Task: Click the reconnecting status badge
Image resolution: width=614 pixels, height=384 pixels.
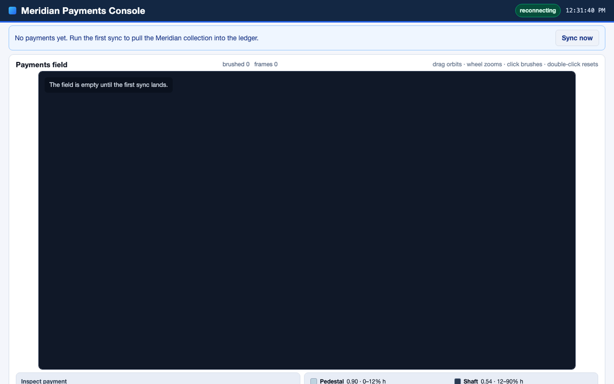Action: click(538, 11)
